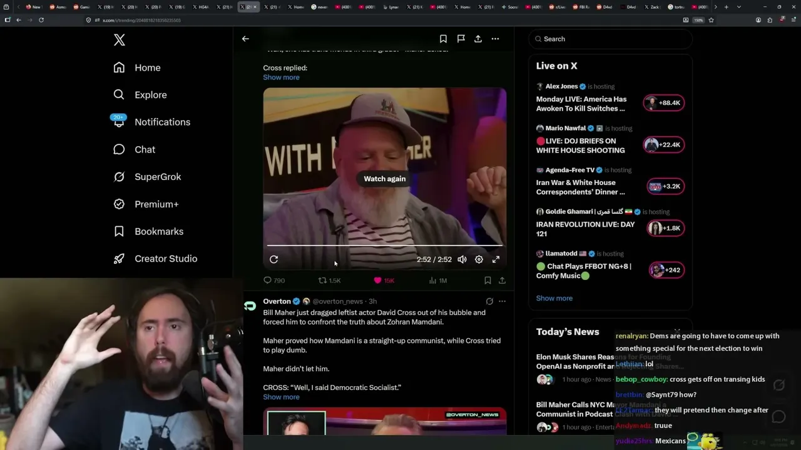
Task: Open the Overton post's three-dot menu
Action: pos(502,301)
